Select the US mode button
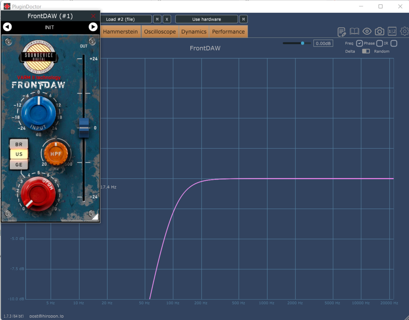The width and height of the screenshot is (409, 320). (19, 154)
